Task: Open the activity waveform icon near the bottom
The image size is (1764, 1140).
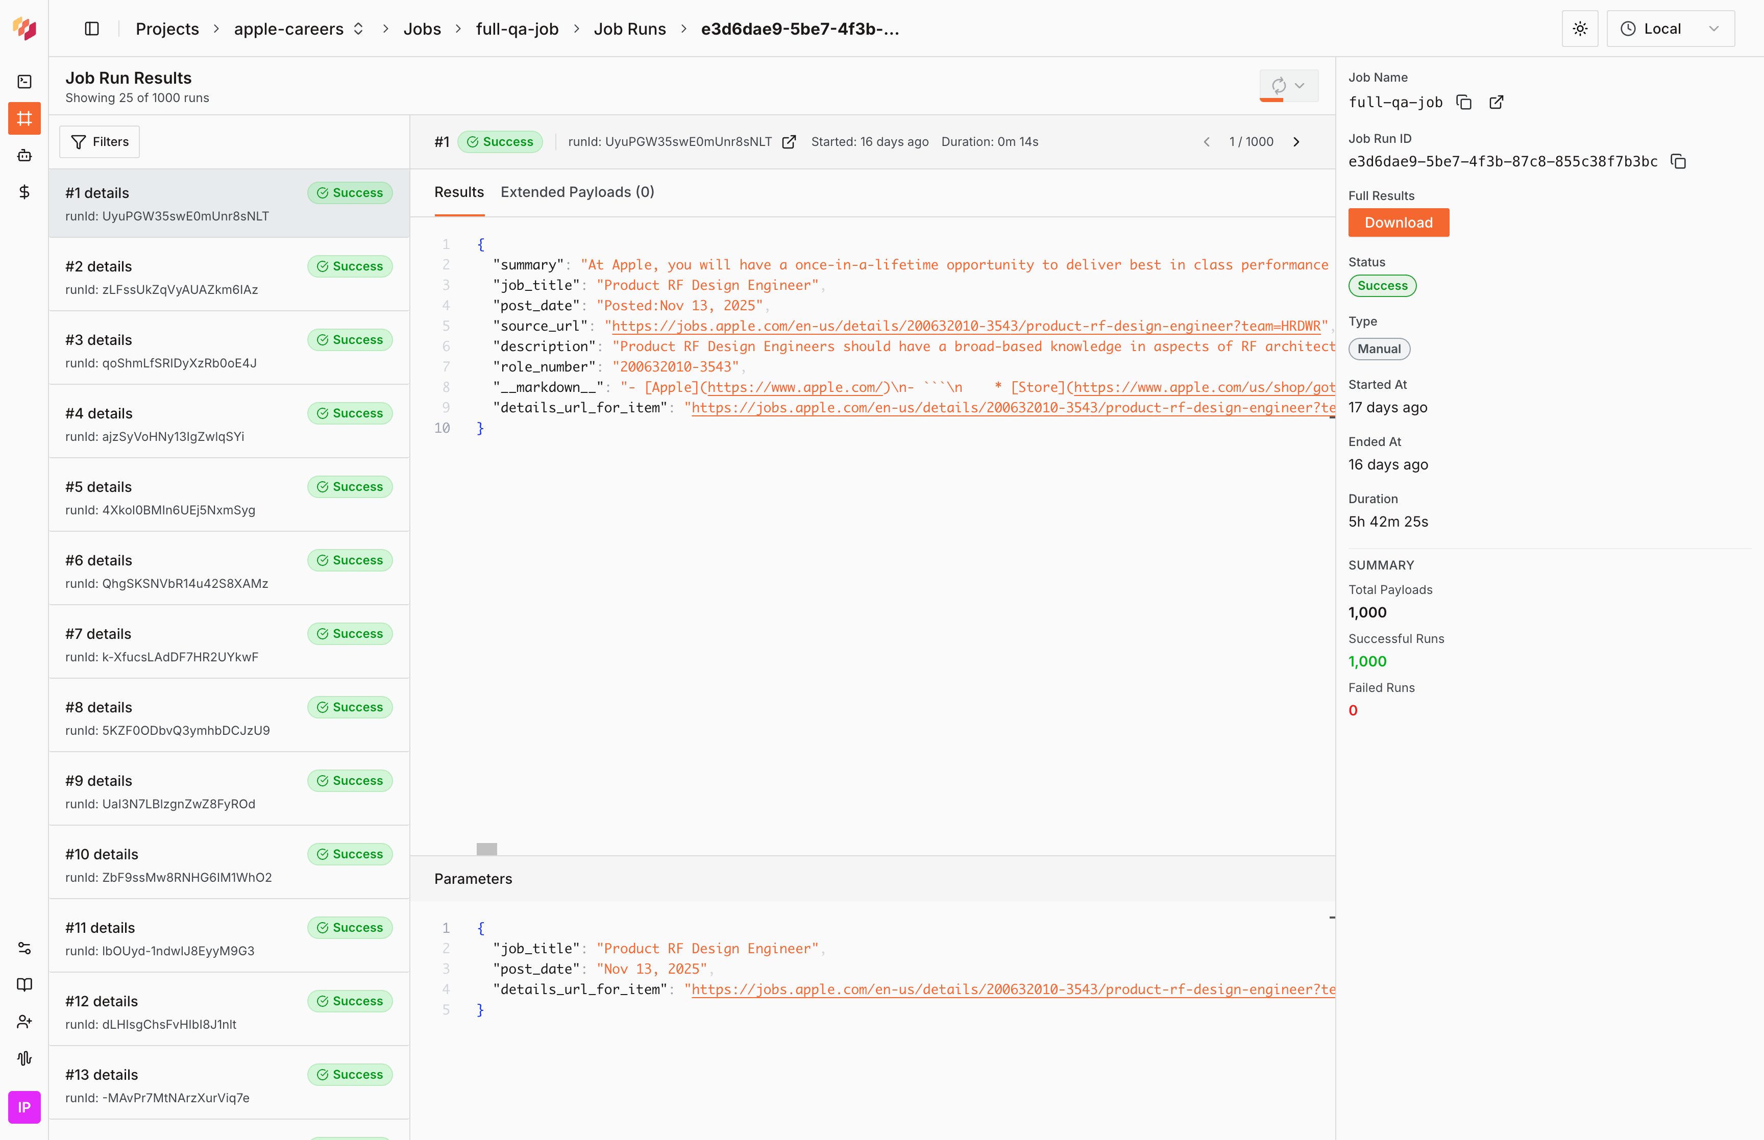Action: (x=23, y=1058)
